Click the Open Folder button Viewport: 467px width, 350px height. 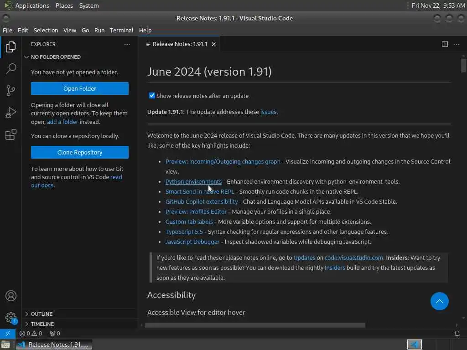click(79, 88)
